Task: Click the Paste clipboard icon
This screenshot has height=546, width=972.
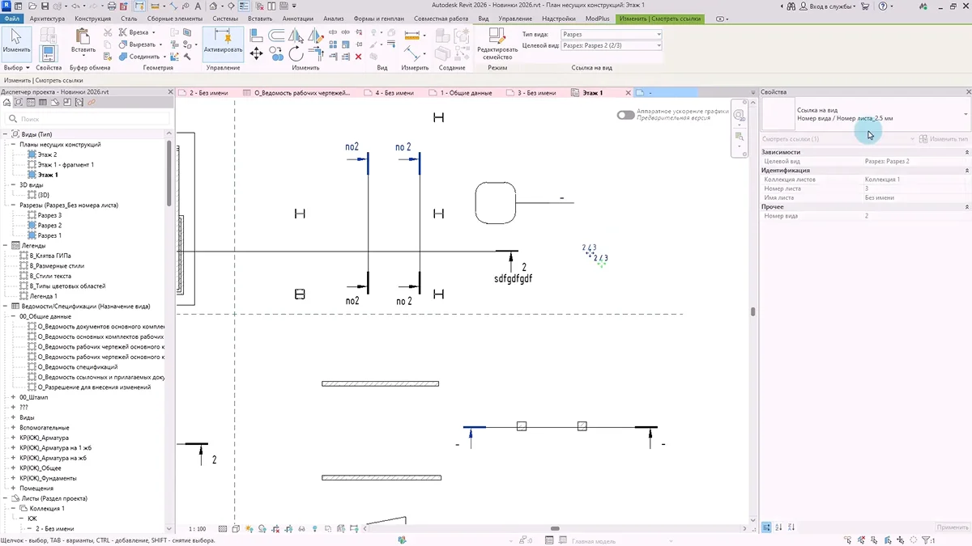Action: pyautogui.click(x=83, y=39)
